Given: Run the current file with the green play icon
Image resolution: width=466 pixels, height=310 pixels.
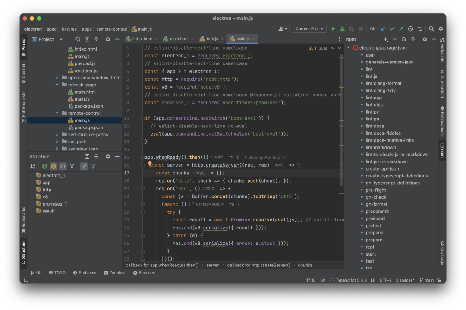Looking at the screenshot, I should pyautogui.click(x=333, y=29).
